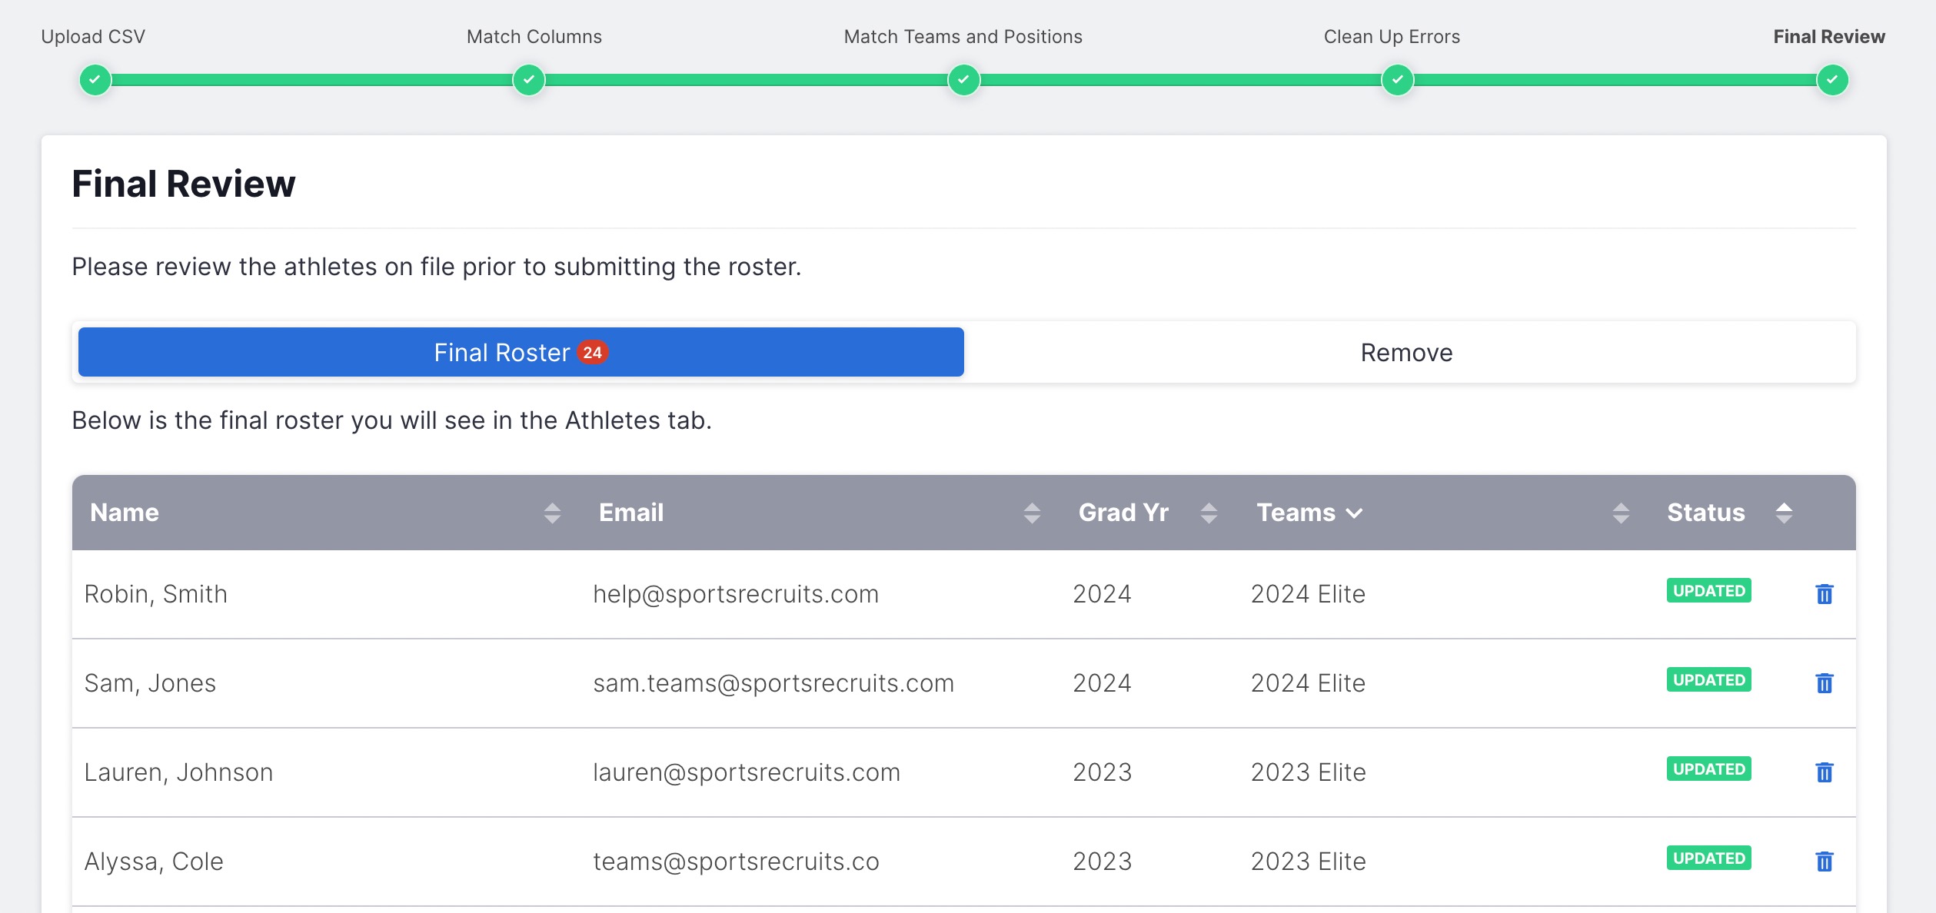Image resolution: width=1936 pixels, height=913 pixels.
Task: Remove Lauren, Johnson using trash icon
Action: point(1824,772)
